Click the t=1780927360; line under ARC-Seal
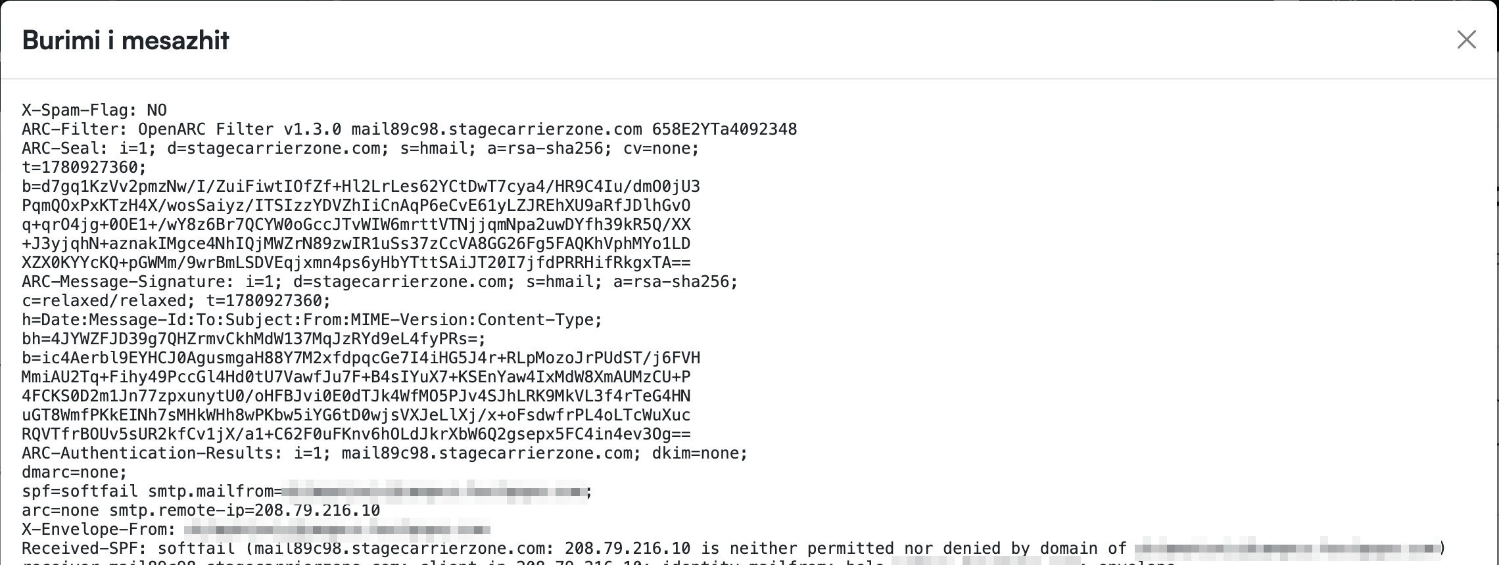Image resolution: width=1499 pixels, height=565 pixels. 84,167
